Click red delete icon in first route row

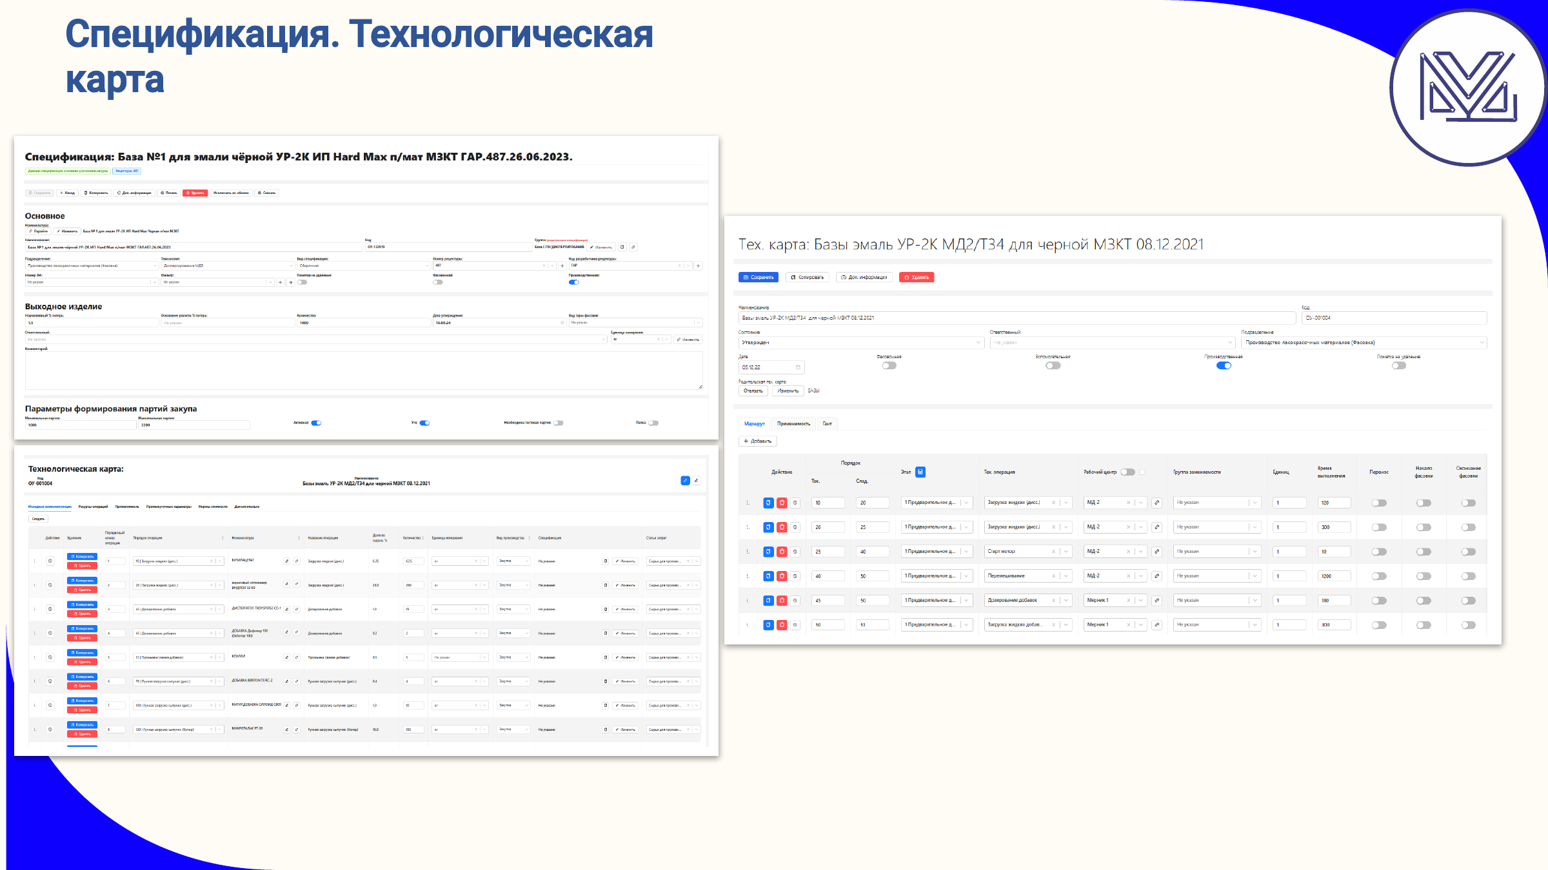(x=782, y=503)
